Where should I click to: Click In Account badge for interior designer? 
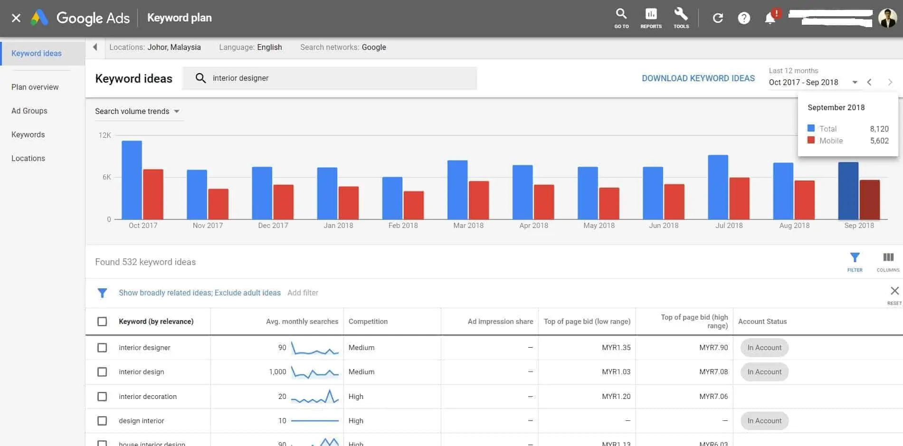coord(764,348)
